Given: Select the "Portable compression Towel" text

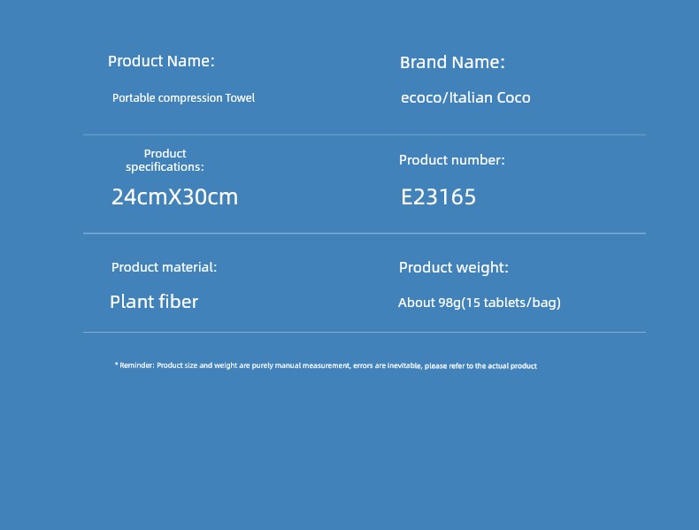Looking at the screenshot, I should (183, 98).
